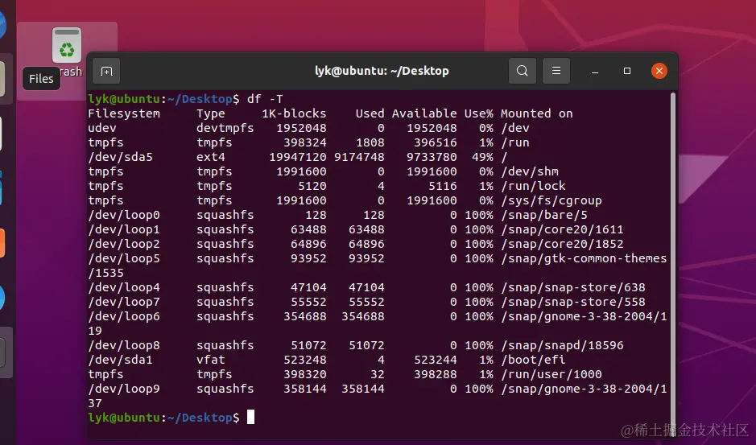Click the 9174748 used value

pos(359,157)
